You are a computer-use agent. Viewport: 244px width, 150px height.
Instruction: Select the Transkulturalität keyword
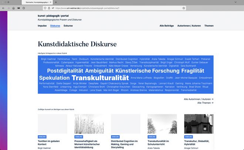click(x=100, y=78)
